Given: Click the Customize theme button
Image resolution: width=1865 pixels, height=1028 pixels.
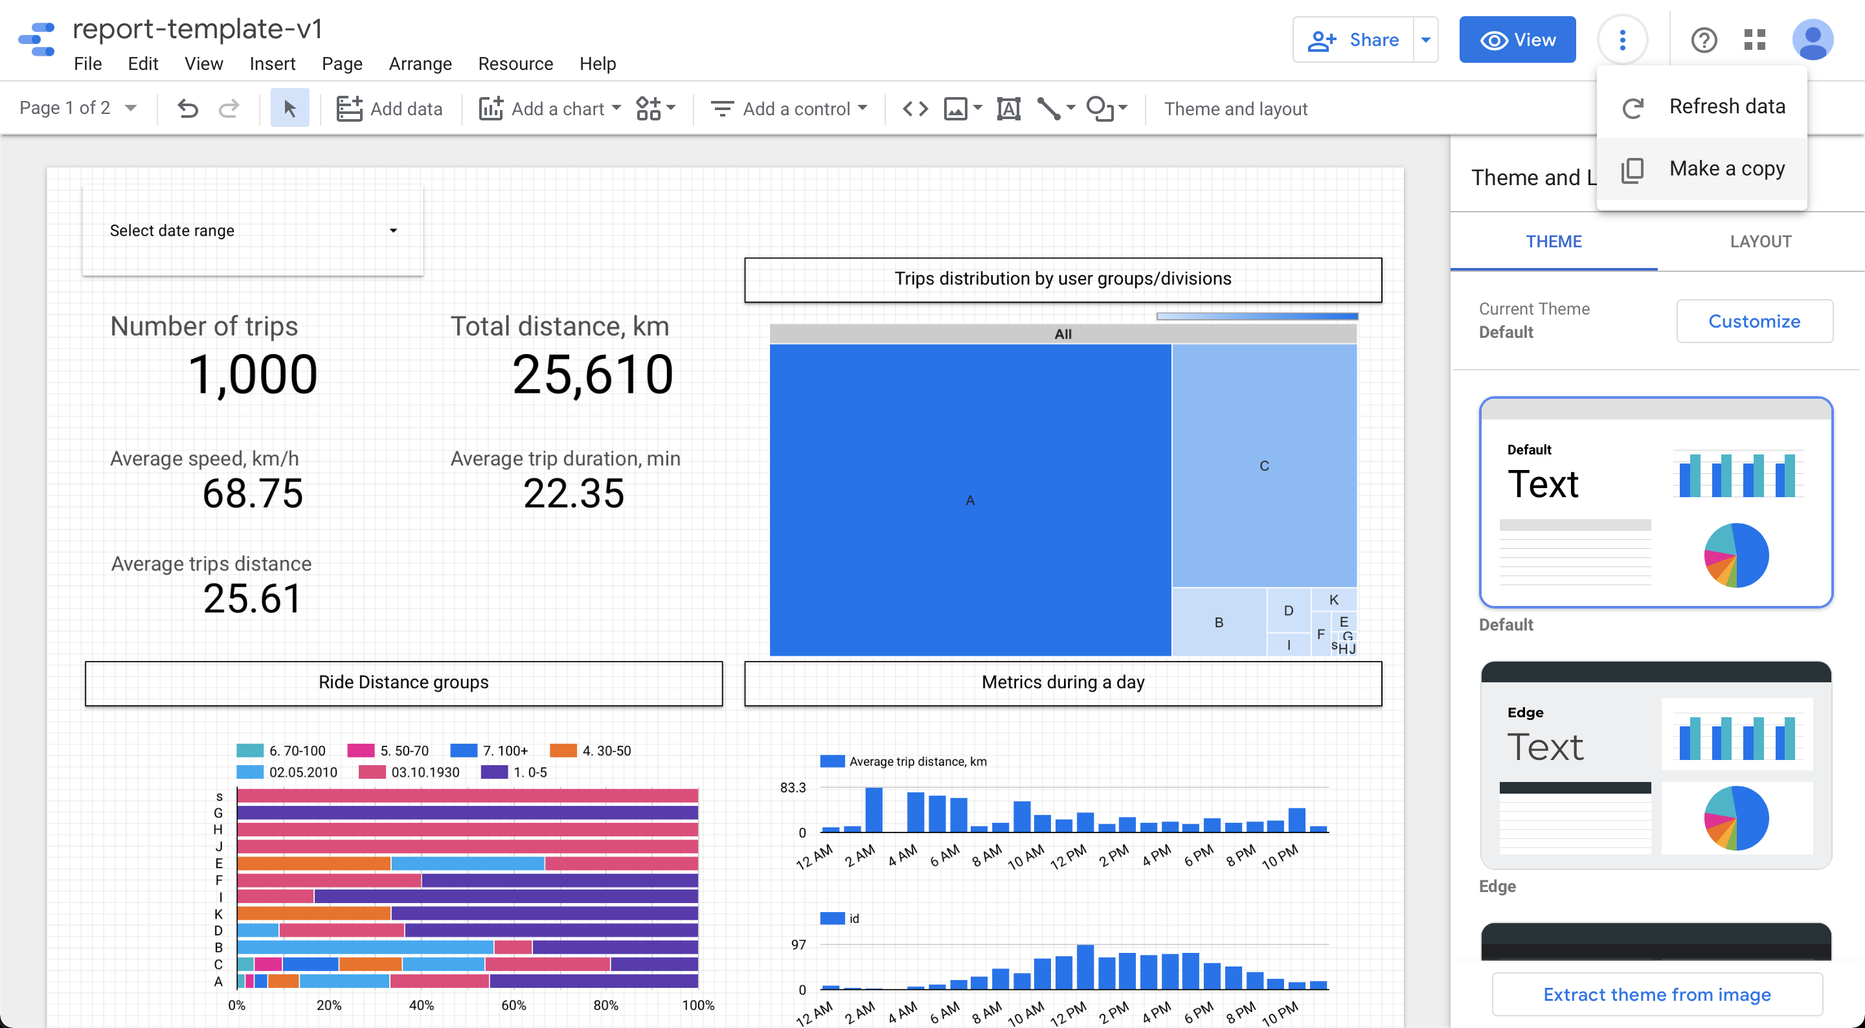Looking at the screenshot, I should click(1754, 322).
